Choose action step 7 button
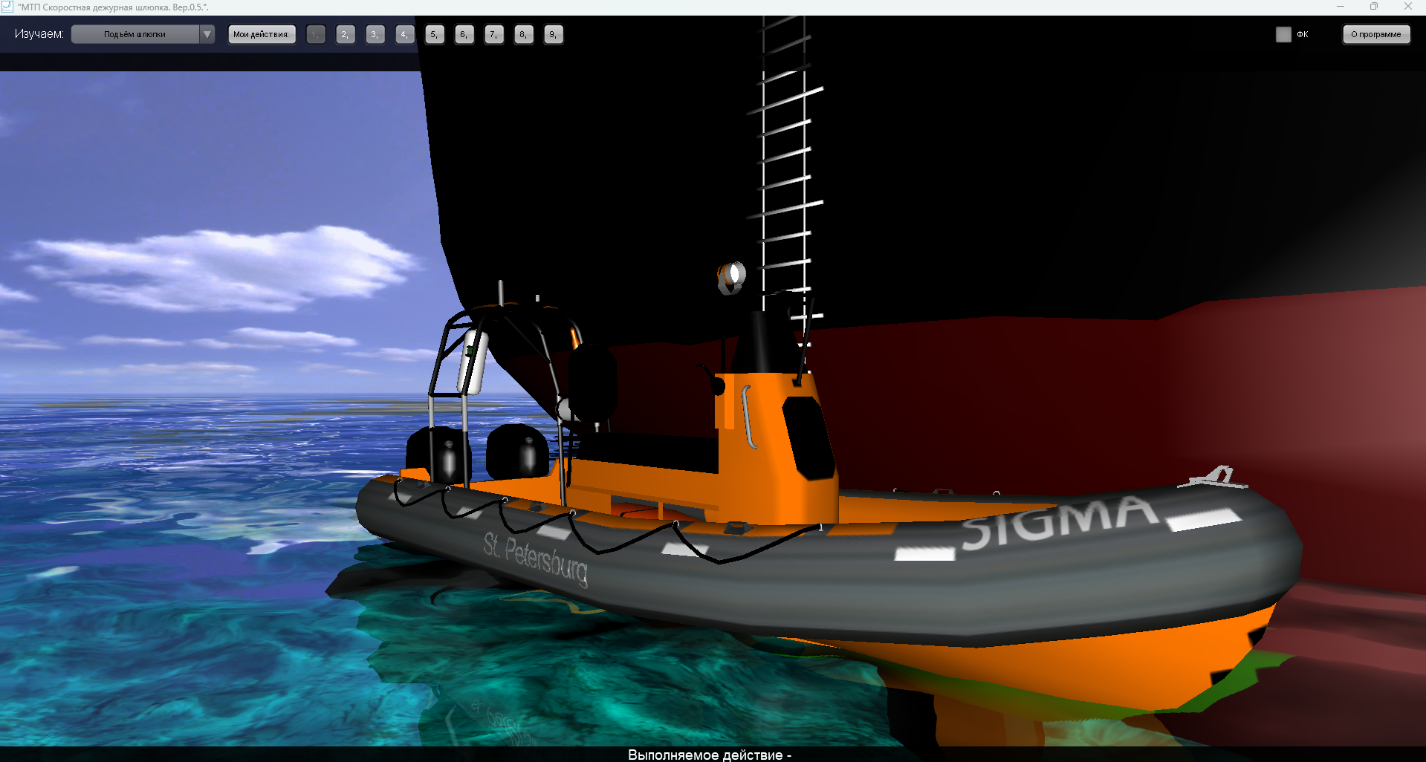1426x762 pixels. [x=494, y=34]
